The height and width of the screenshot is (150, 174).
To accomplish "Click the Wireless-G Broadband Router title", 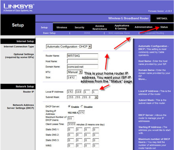I will coord(129,18).
